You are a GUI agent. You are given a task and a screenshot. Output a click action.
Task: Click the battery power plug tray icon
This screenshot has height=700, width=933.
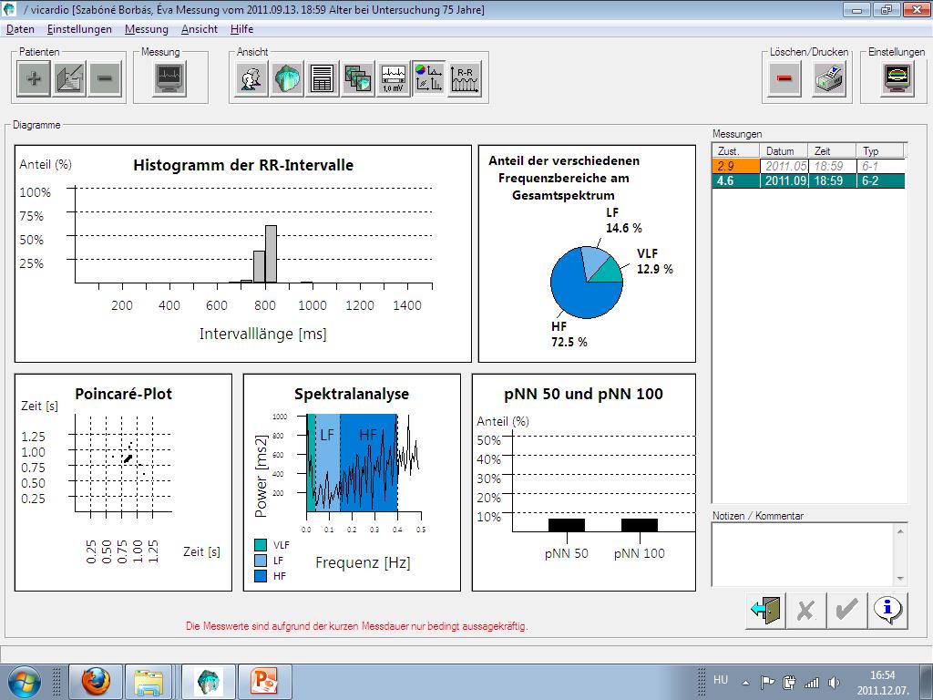(x=790, y=682)
